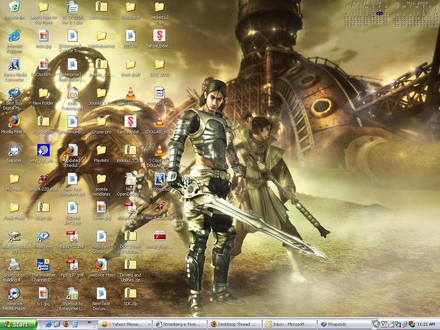Screen dimensions: 440x330
Task: Select the Jacked L2 snips folder
Action: 159,13
